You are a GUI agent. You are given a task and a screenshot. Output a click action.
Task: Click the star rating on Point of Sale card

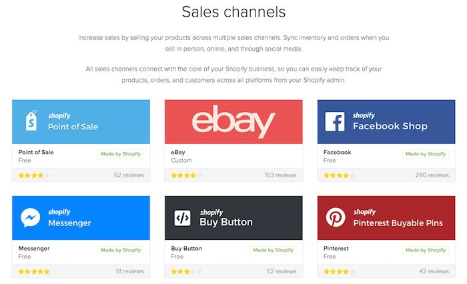[34, 175]
